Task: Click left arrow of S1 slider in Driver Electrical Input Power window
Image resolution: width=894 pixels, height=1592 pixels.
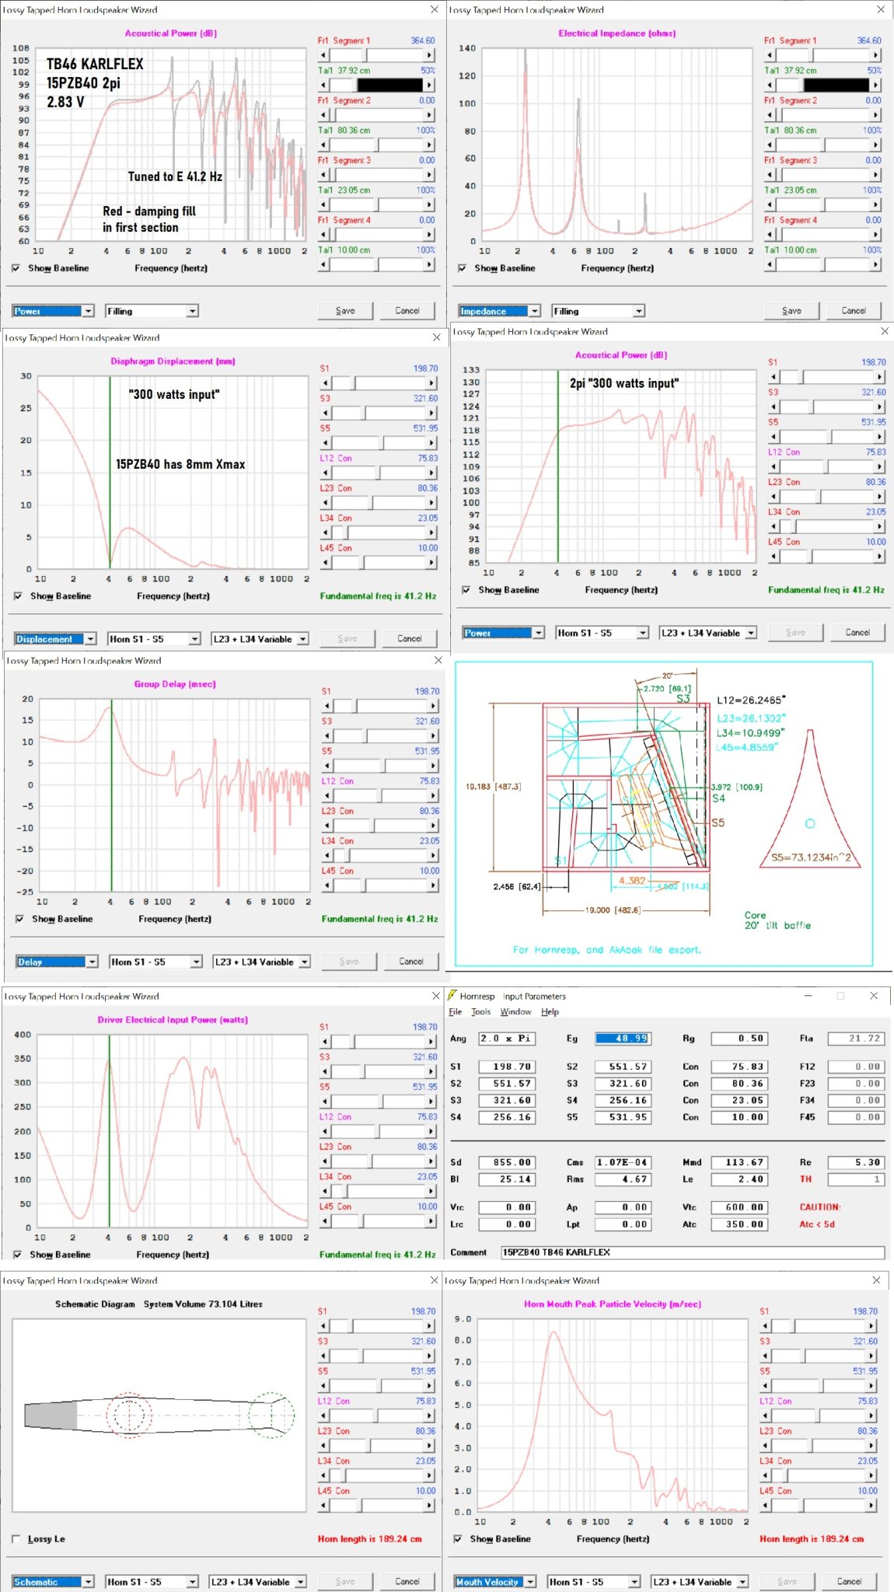Action: click(325, 1042)
